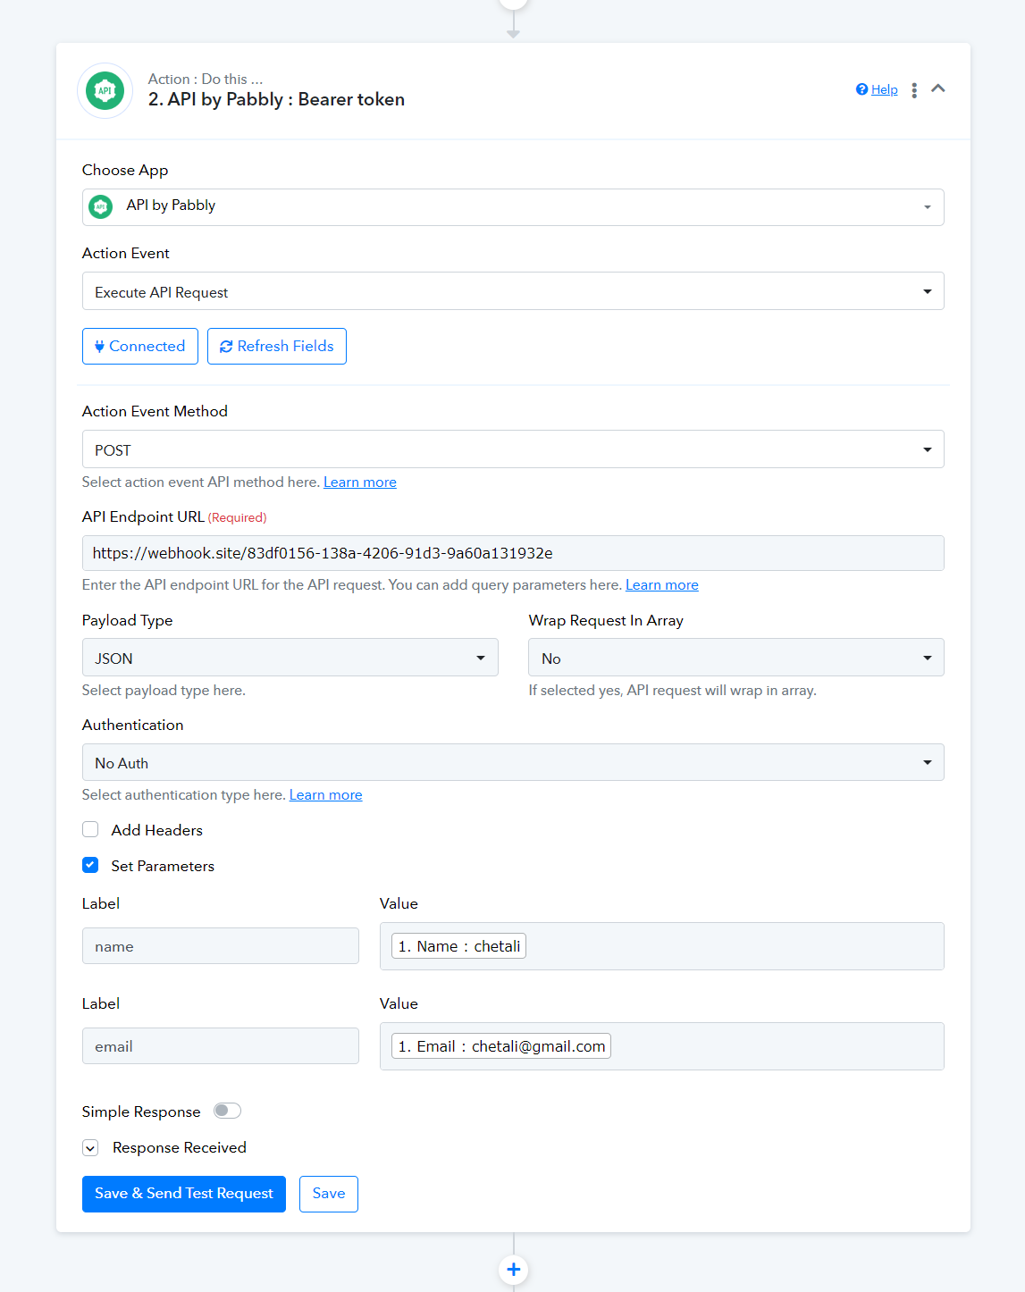The width and height of the screenshot is (1025, 1292).
Task: Click the name label input field
Action: (221, 946)
